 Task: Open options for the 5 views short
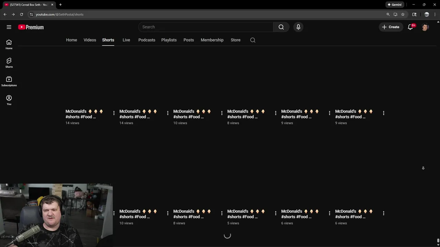click(276, 213)
